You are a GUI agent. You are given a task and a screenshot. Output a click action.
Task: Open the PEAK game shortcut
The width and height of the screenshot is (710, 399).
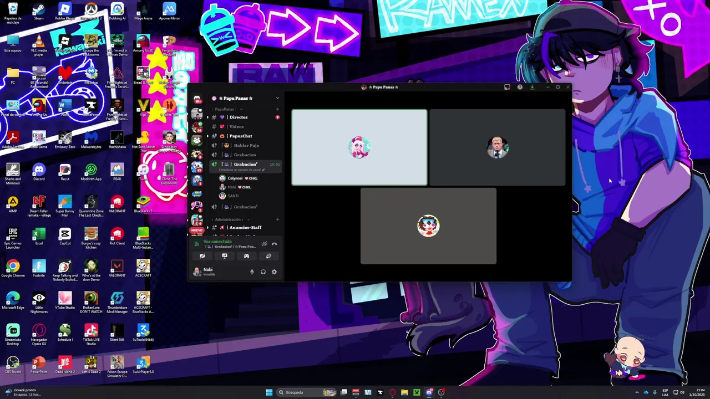(117, 172)
